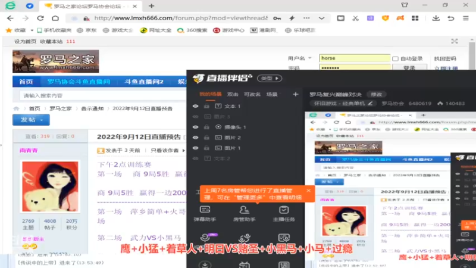Hide the 图片 2 source layer

point(196,138)
